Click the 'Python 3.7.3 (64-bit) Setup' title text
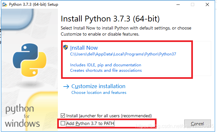Image resolution: width=217 pixels, height=132 pixels. point(33,4)
